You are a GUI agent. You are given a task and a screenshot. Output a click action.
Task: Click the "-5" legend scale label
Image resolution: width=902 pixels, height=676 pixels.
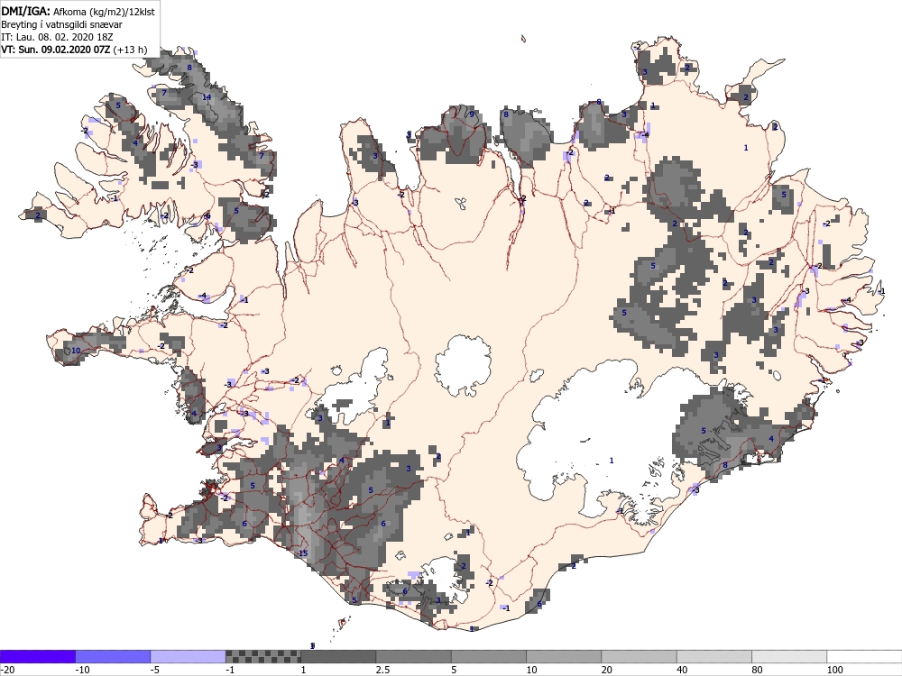(x=155, y=670)
